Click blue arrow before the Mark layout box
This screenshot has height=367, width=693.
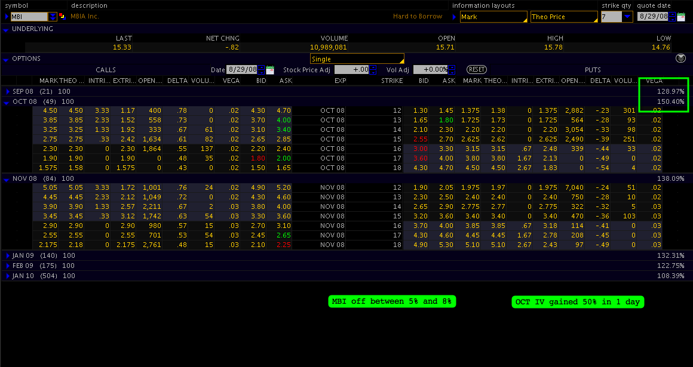point(454,17)
